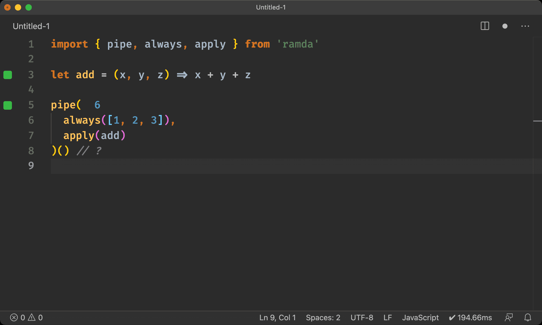Click the green coverage marker on line 3
The image size is (542, 325).
click(x=8, y=75)
